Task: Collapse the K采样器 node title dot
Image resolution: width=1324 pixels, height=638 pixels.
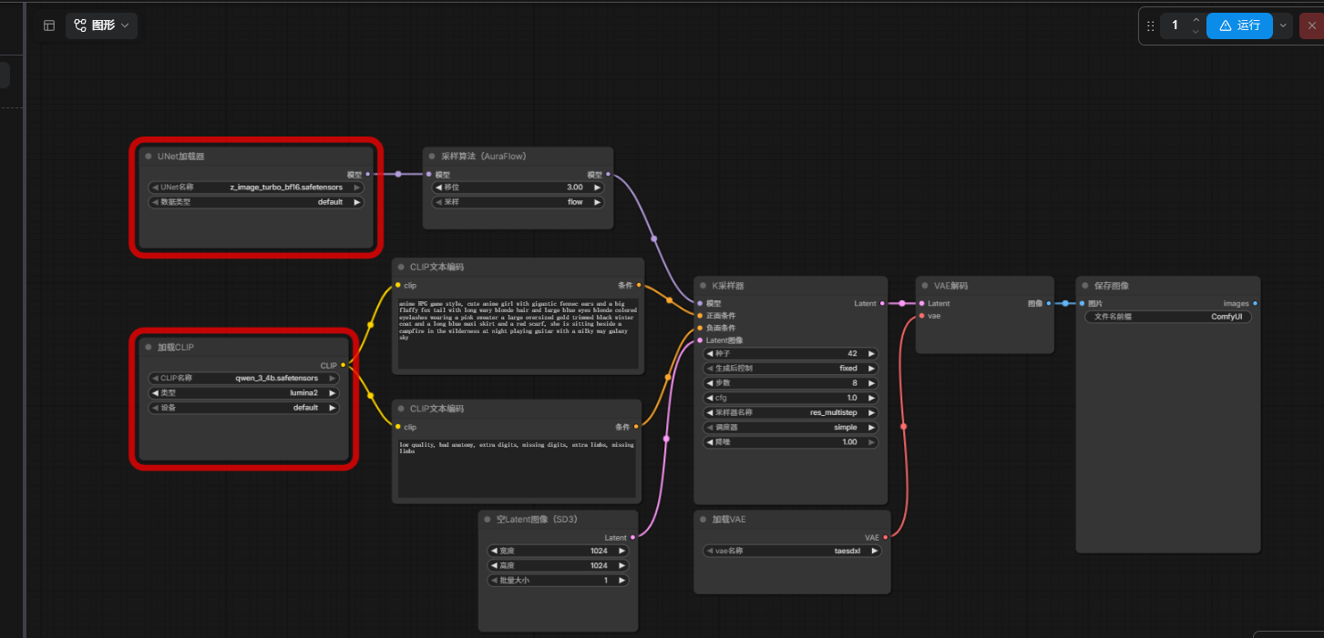Action: pos(703,286)
